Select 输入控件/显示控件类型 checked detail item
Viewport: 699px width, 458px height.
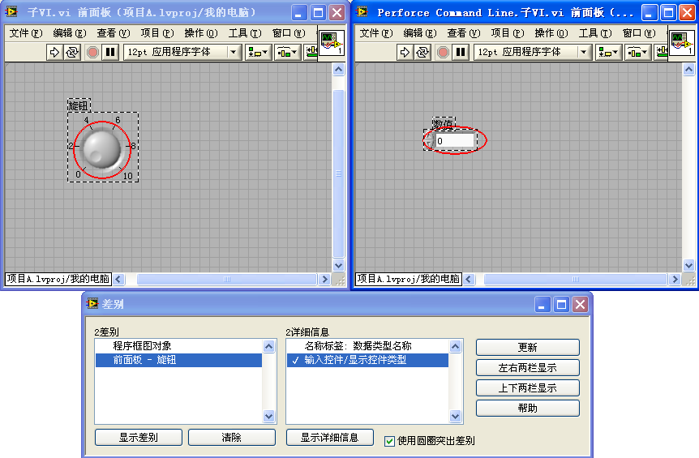[355, 360]
